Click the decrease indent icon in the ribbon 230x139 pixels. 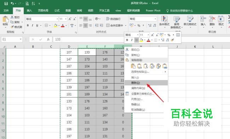point(97,26)
